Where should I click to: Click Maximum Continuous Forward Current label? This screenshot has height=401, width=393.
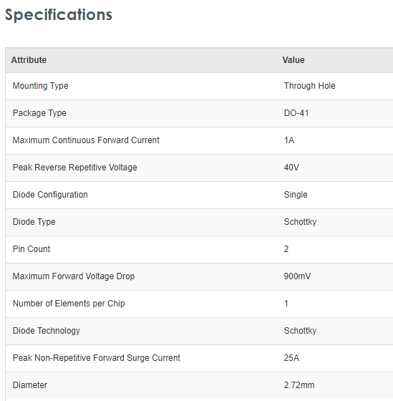coord(86,140)
